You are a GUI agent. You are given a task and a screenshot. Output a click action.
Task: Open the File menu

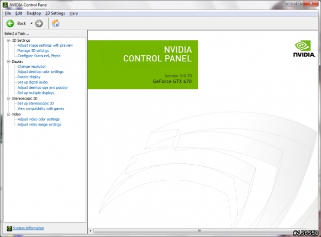point(8,14)
